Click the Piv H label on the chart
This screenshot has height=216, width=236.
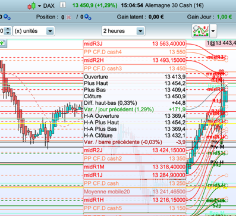(x=217, y=162)
